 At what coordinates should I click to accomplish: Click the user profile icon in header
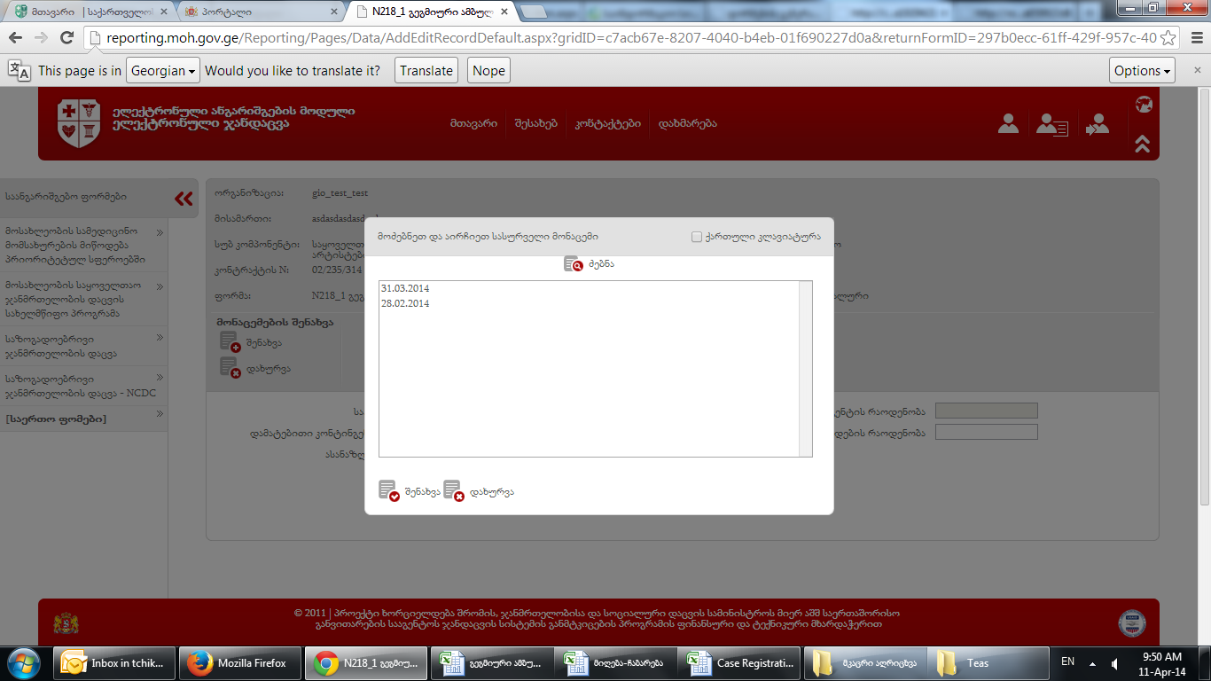1008,124
